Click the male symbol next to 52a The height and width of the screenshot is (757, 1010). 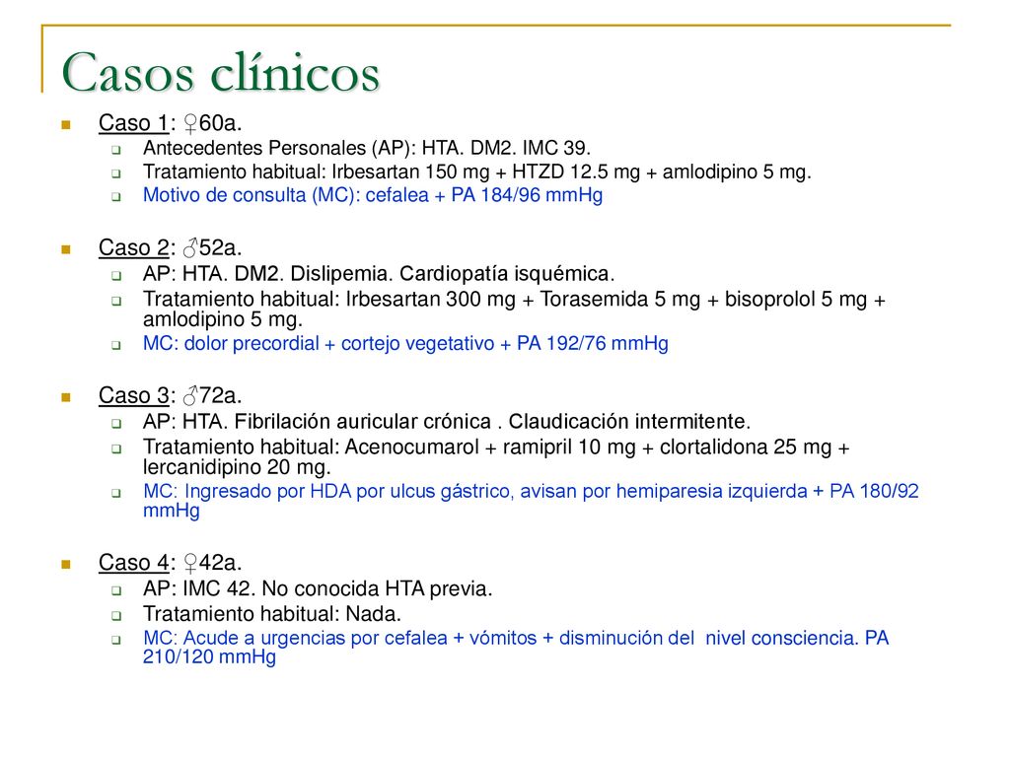[x=190, y=247]
